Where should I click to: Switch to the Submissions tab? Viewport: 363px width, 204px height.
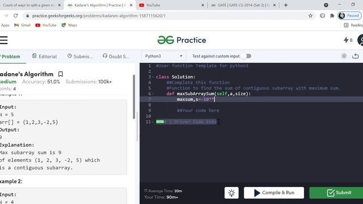coord(81,56)
